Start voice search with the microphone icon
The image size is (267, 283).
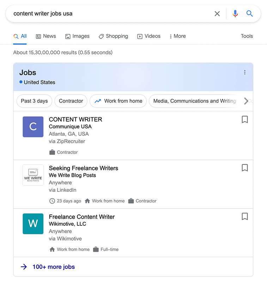235,14
